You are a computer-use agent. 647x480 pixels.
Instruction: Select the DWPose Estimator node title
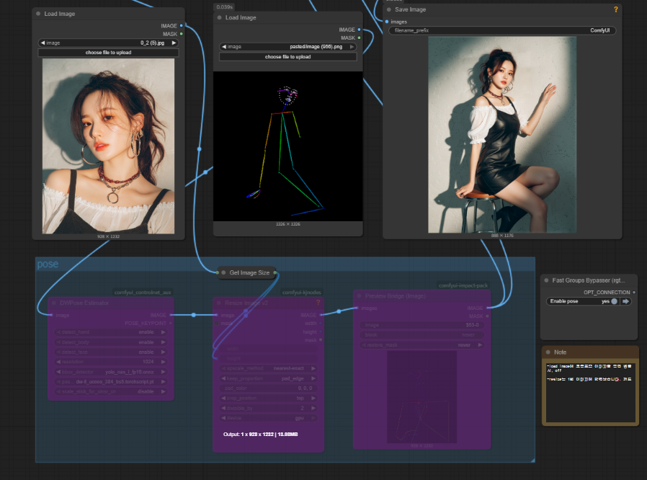84,303
